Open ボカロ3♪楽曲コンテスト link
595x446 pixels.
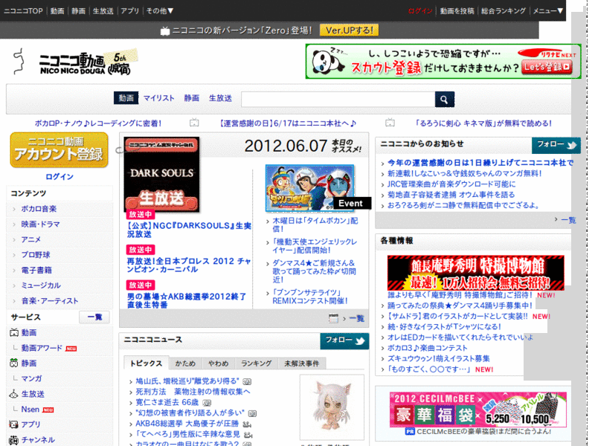[x=427, y=348]
